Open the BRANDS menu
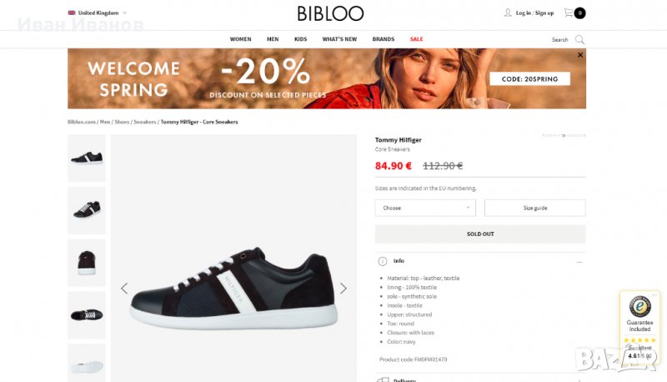 [x=384, y=39]
